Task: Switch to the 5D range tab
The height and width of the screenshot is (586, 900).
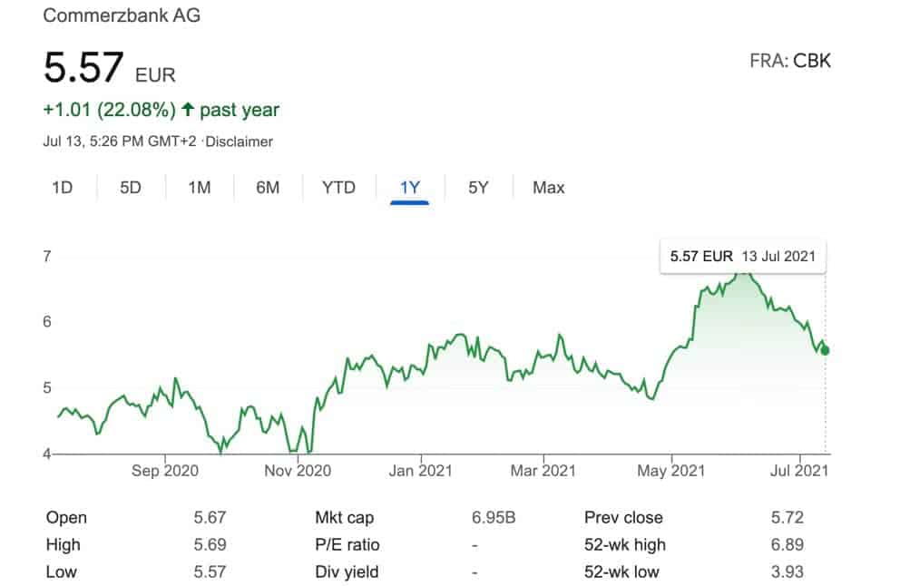Action: pos(131,188)
